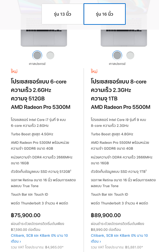Choose space gray swatch for 8-core model

tap(117, 55)
